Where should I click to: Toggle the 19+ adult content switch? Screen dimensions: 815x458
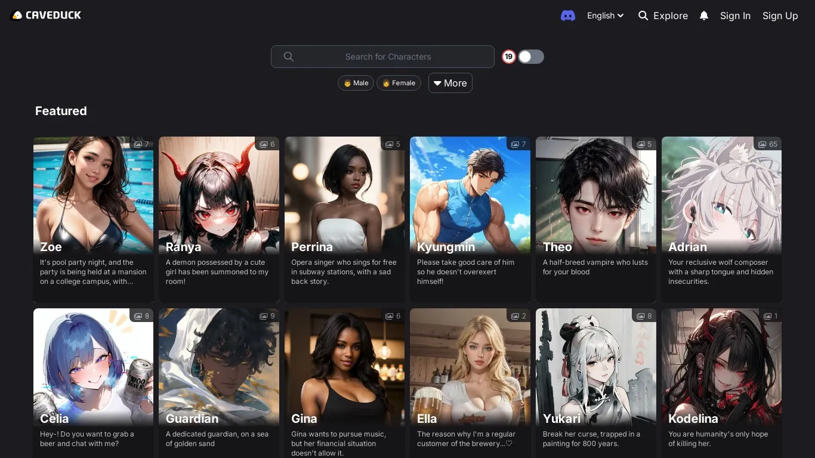click(x=530, y=57)
